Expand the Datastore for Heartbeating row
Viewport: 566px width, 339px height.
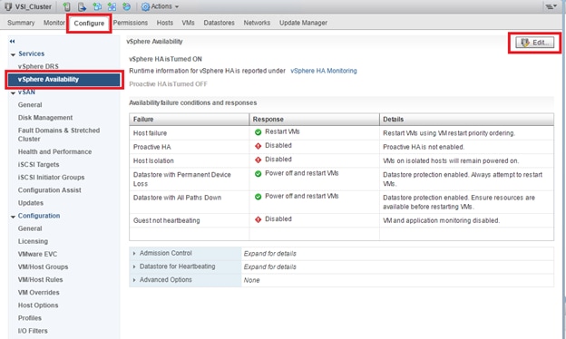pyautogui.click(x=134, y=266)
